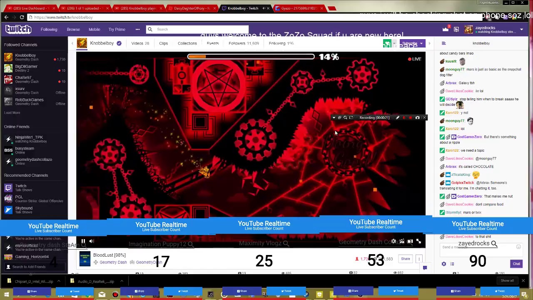The width and height of the screenshot is (533, 300).
Task: Select friend geometrydashcollazo
Action: coord(34,161)
